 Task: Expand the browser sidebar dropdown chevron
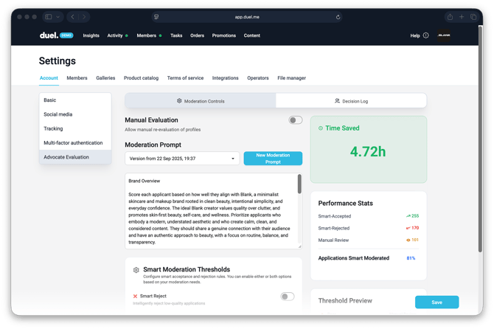tap(58, 16)
